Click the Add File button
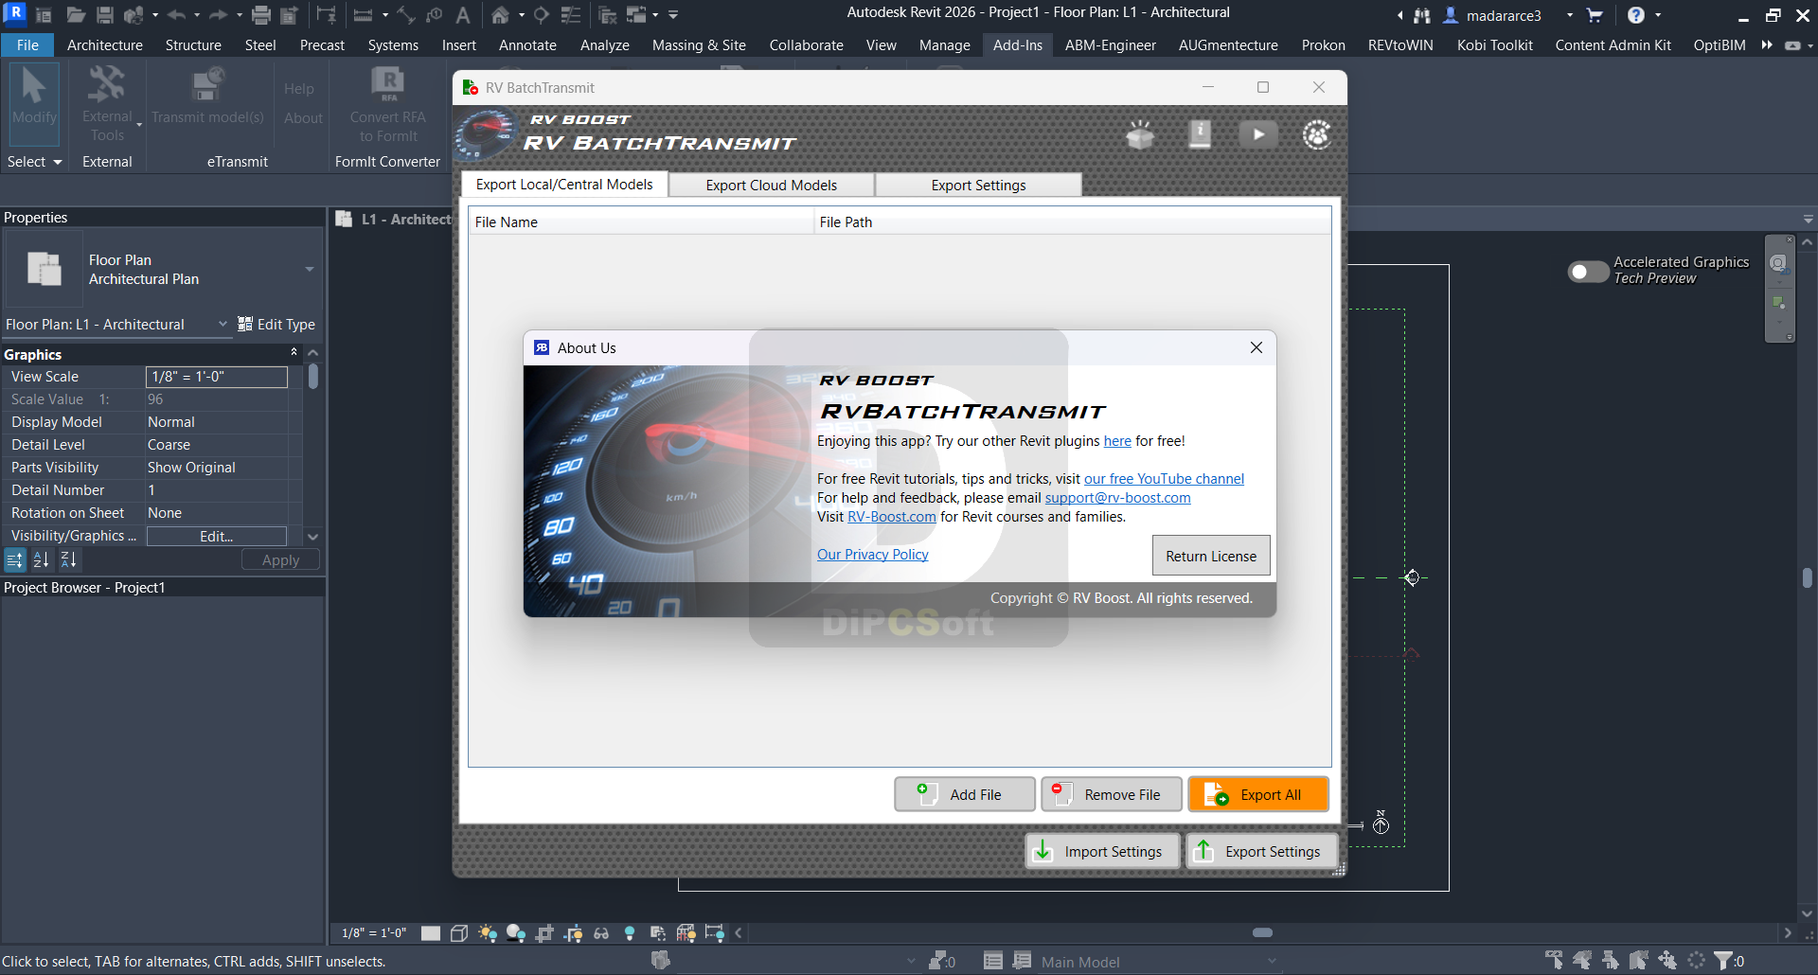 965,794
